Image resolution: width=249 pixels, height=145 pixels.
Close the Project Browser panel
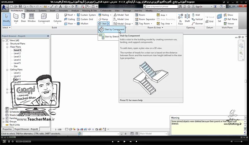(48, 36)
